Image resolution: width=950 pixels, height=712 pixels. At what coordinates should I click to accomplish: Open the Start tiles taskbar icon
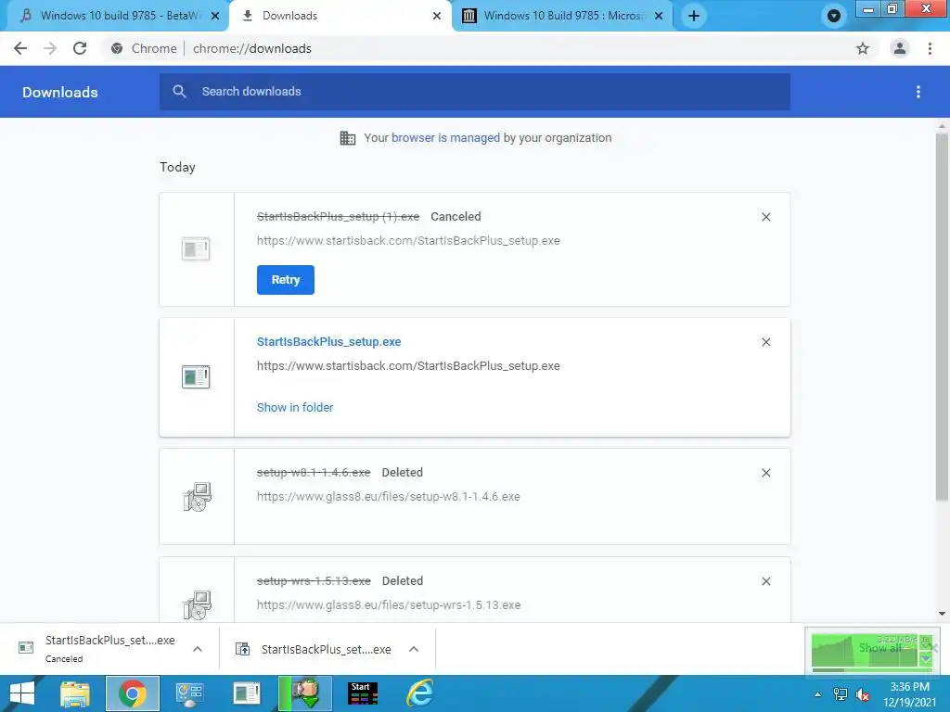click(x=363, y=693)
